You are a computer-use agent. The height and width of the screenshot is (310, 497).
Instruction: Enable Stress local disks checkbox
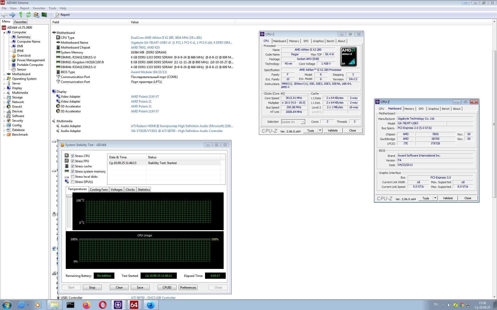tap(73, 177)
